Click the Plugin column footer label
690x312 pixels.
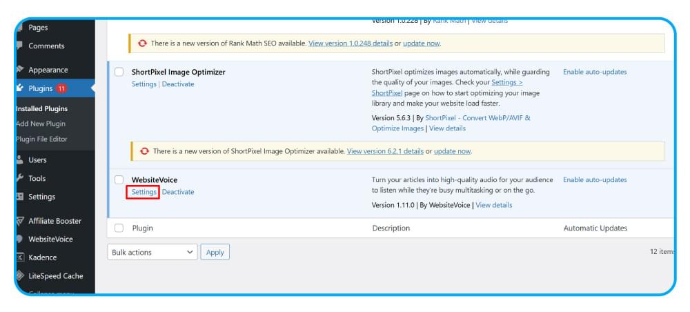pos(143,228)
